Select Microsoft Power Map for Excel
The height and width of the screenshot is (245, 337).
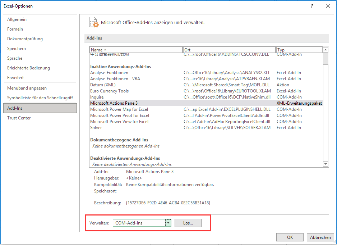(x=206, y=109)
